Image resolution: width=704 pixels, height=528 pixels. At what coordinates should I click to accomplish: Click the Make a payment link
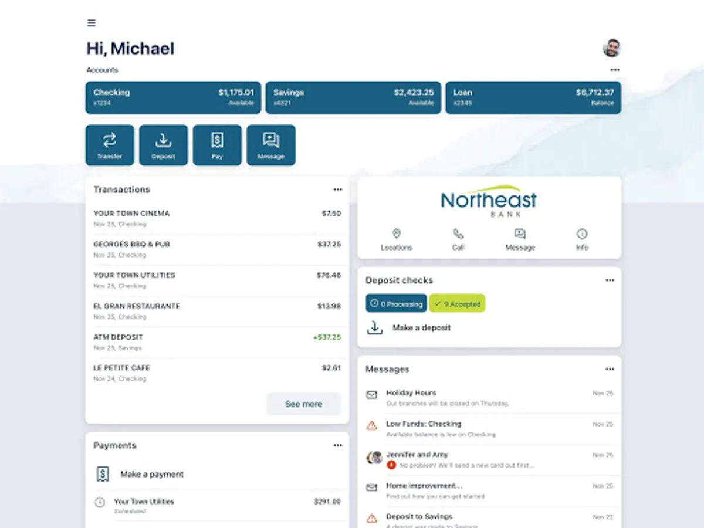[x=152, y=474]
